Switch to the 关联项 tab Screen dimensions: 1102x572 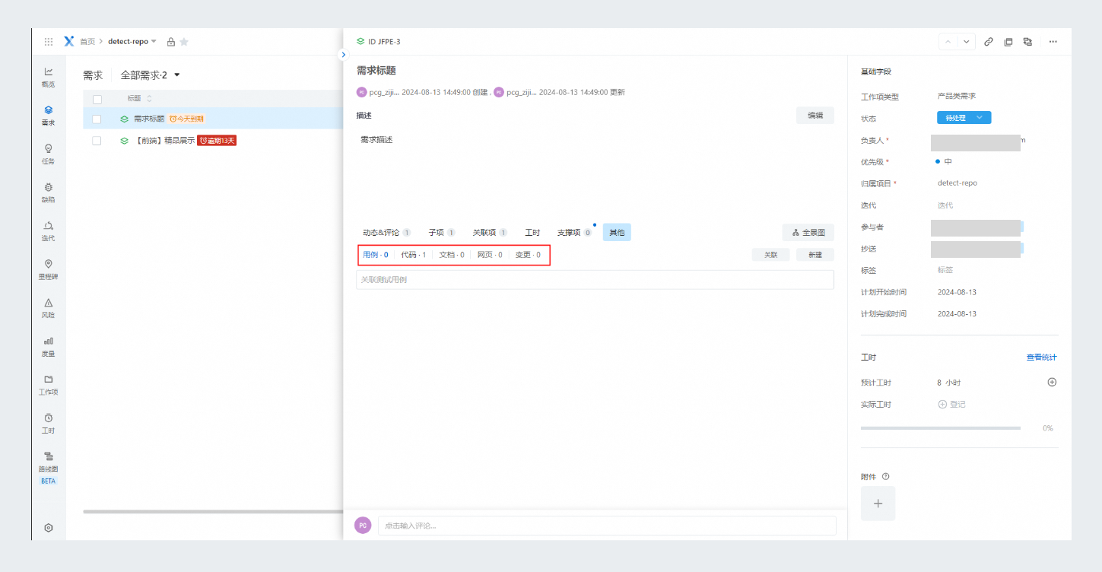(x=490, y=233)
